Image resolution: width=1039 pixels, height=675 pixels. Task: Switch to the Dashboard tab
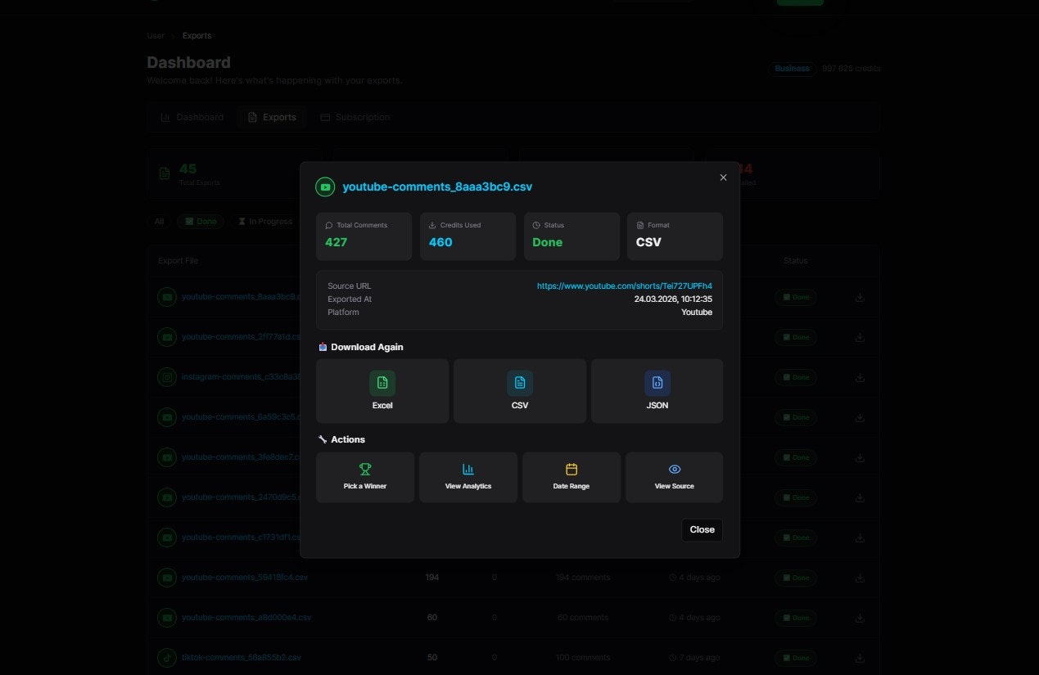[x=192, y=118]
